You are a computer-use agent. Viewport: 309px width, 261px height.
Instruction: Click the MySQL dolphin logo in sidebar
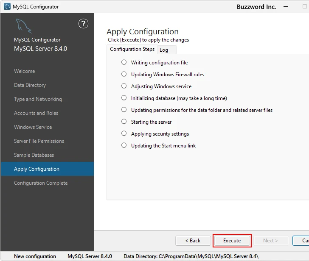click(x=24, y=26)
